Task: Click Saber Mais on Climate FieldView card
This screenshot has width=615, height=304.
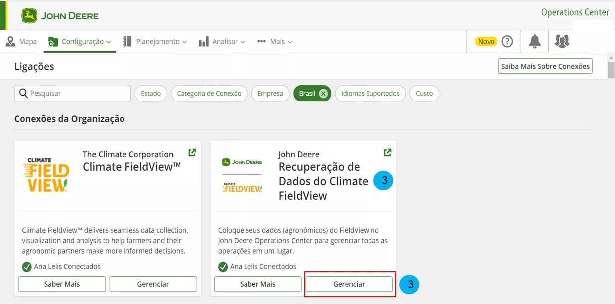Action: pos(62,284)
